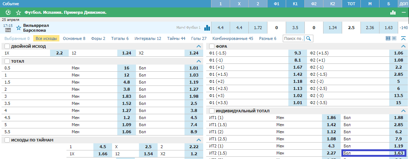The image size is (409, 159).
Task: Tick the ИСХОДЫ ПО ТАЙМАМ checkbox
Action: (x=7, y=140)
